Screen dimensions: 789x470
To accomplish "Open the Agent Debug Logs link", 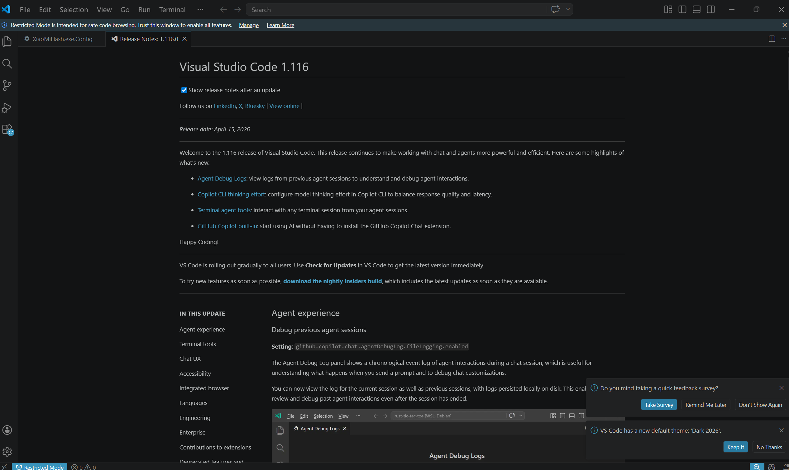I will tap(222, 178).
